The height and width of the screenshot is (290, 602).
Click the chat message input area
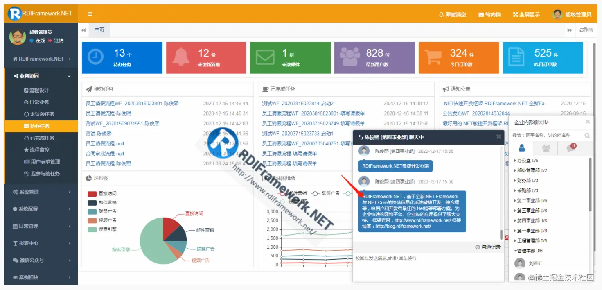(x=428, y=267)
